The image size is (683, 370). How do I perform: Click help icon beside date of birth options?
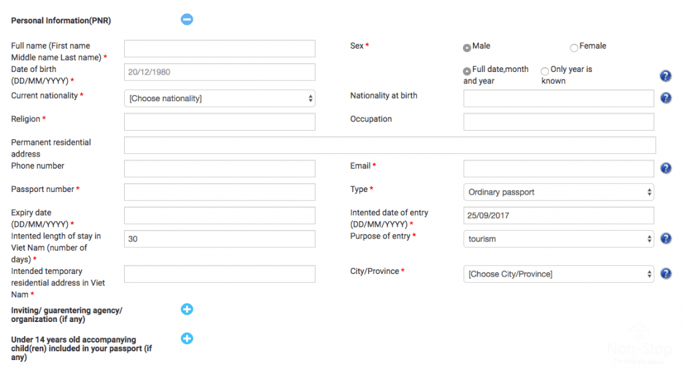click(665, 76)
